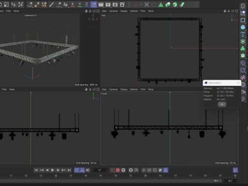Click the green gear effector icon

(x=243, y=56)
